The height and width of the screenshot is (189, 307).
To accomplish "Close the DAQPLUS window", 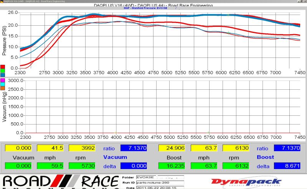I will (x=305, y=1).
